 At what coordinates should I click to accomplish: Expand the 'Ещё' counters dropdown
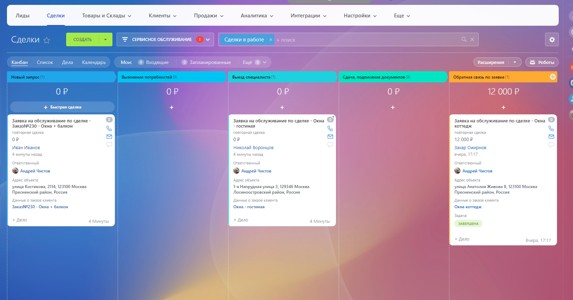coord(254,62)
